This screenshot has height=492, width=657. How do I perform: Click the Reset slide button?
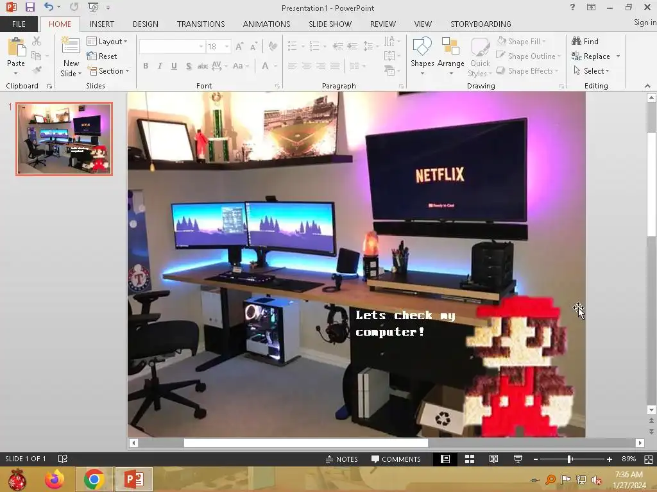(x=102, y=56)
